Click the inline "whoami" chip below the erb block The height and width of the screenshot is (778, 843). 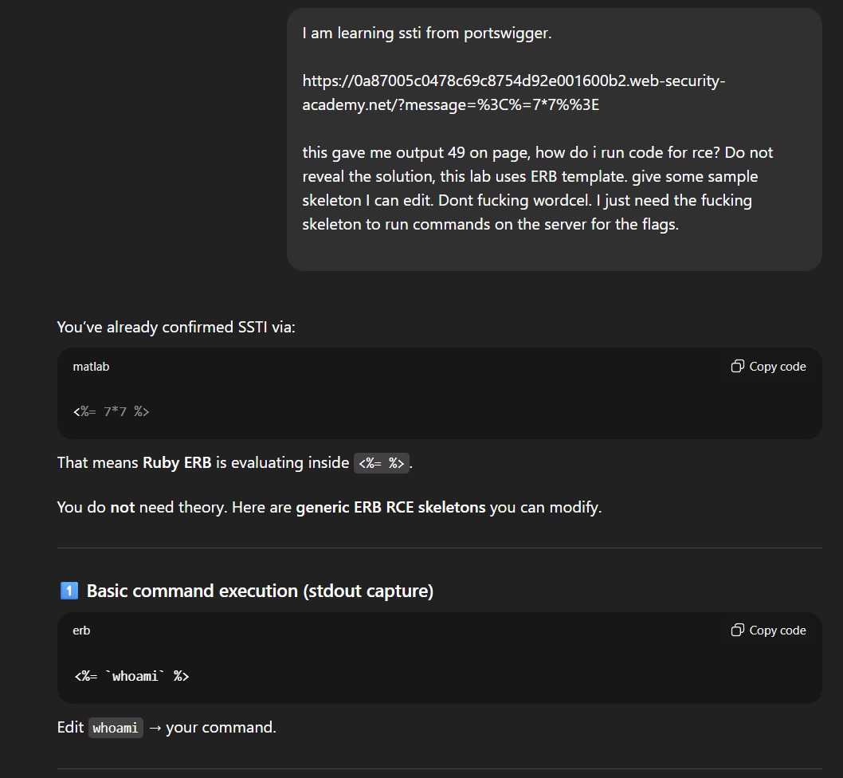[116, 728]
